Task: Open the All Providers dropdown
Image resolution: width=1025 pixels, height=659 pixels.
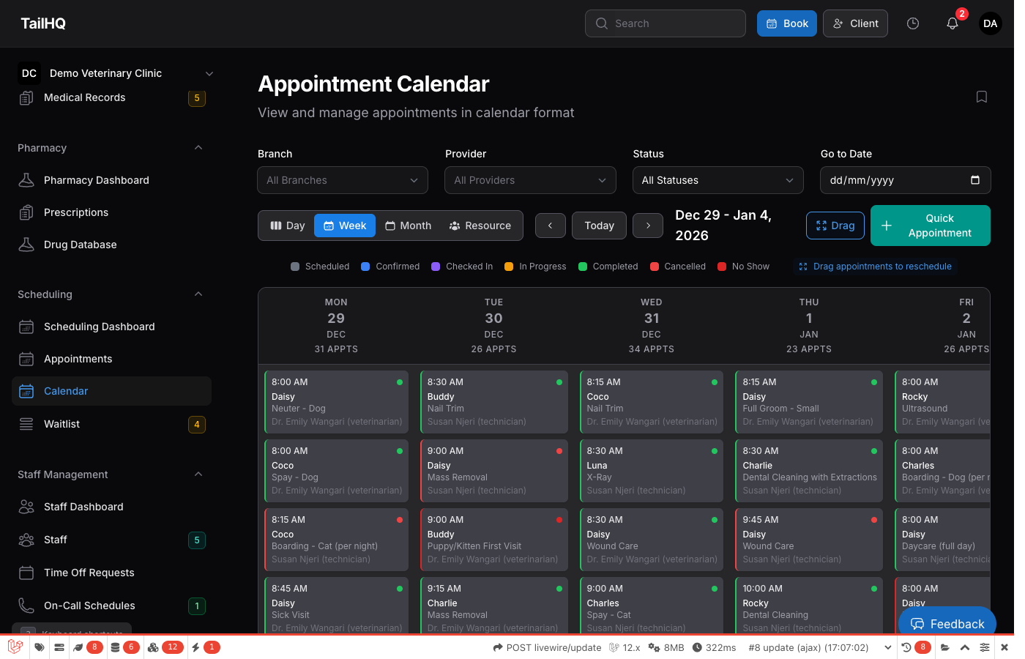Action: click(x=530, y=180)
